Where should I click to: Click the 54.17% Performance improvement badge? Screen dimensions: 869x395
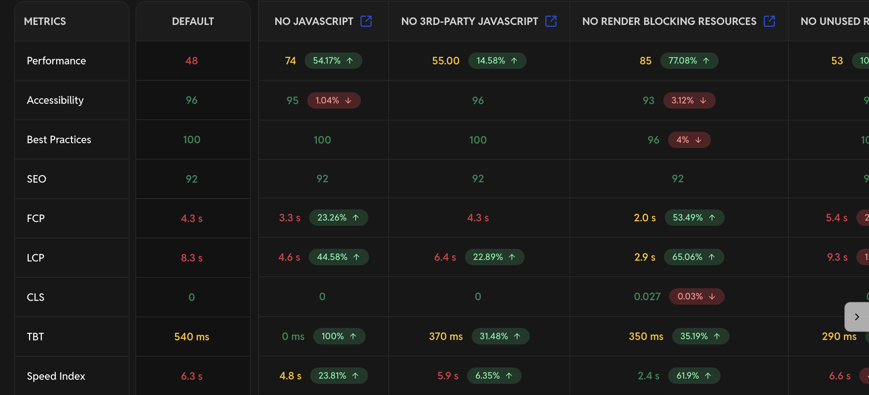click(333, 61)
